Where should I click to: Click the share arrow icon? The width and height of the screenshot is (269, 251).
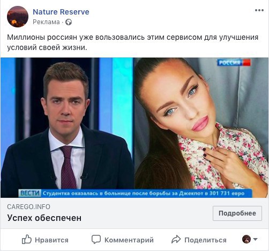[176, 240]
